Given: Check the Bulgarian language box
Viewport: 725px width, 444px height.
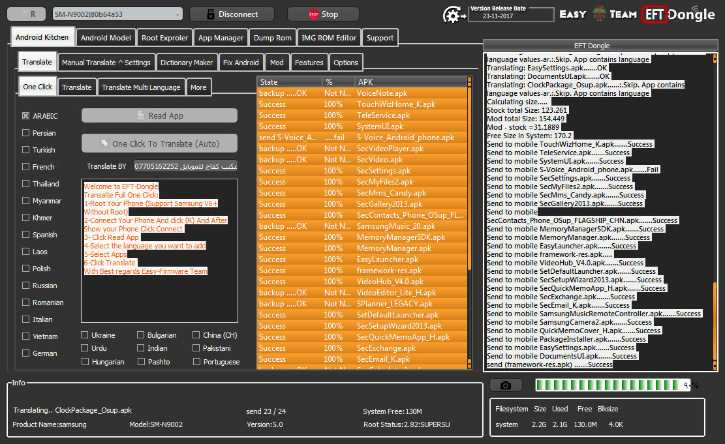Looking at the screenshot, I should [x=140, y=335].
